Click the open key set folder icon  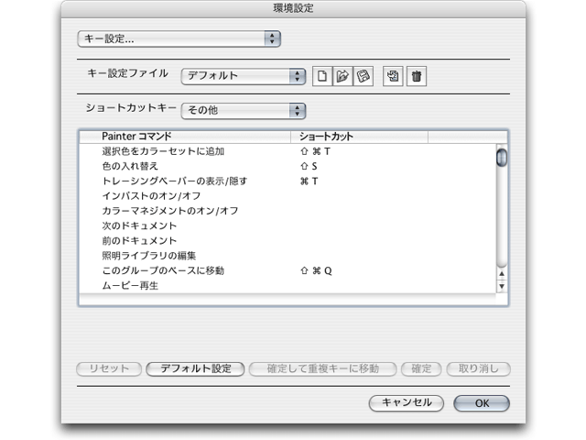click(x=342, y=77)
